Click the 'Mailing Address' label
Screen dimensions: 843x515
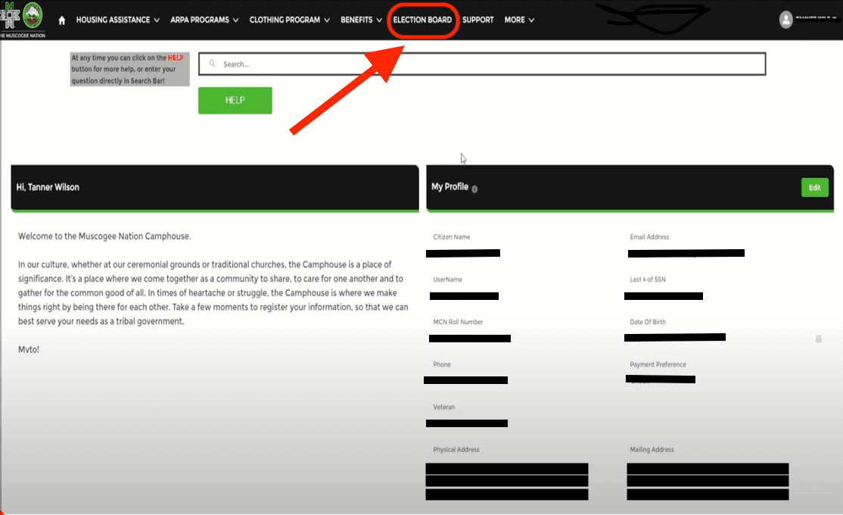tap(652, 449)
